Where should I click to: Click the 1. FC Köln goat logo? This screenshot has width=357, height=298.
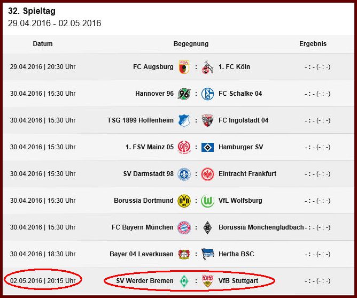[x=207, y=67]
